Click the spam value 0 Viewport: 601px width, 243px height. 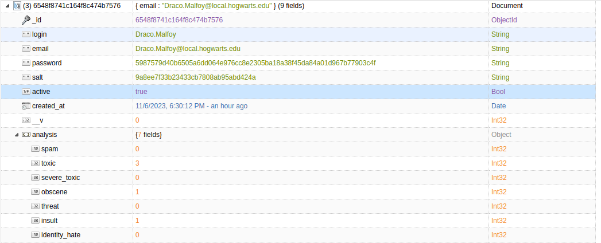tap(137, 149)
